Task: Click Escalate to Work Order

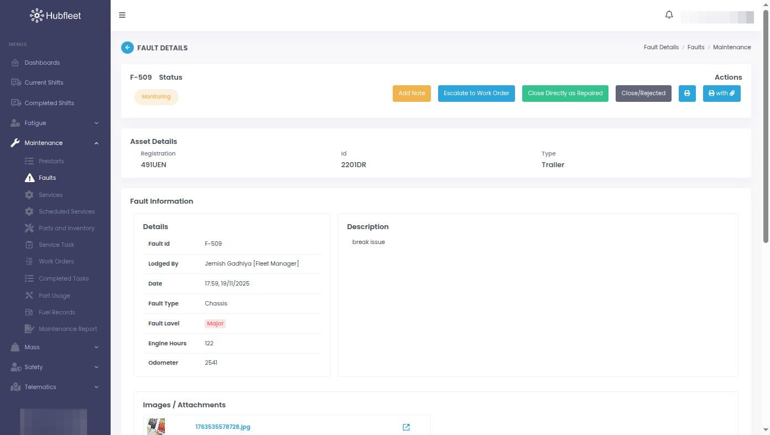Action: pyautogui.click(x=476, y=93)
